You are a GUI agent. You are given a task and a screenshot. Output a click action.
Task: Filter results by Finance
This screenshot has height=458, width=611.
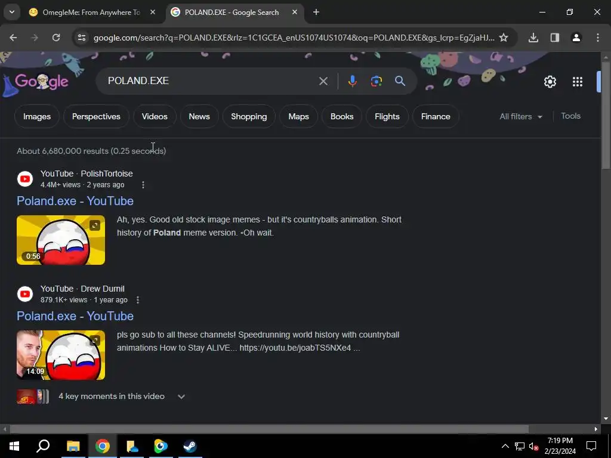(436, 116)
